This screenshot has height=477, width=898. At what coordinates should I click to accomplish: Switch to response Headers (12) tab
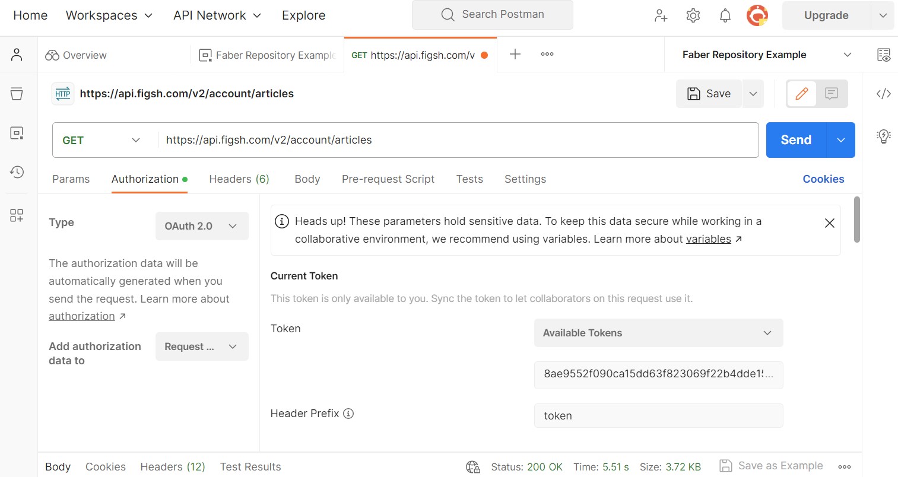[x=173, y=467]
